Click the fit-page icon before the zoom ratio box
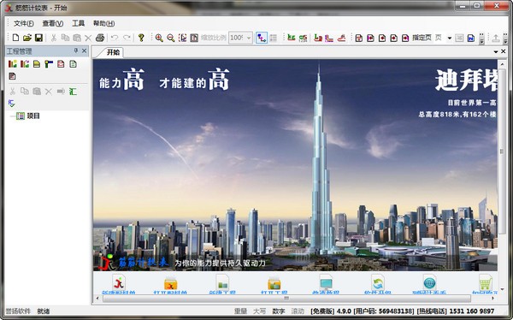513x320 pixels. click(x=194, y=38)
